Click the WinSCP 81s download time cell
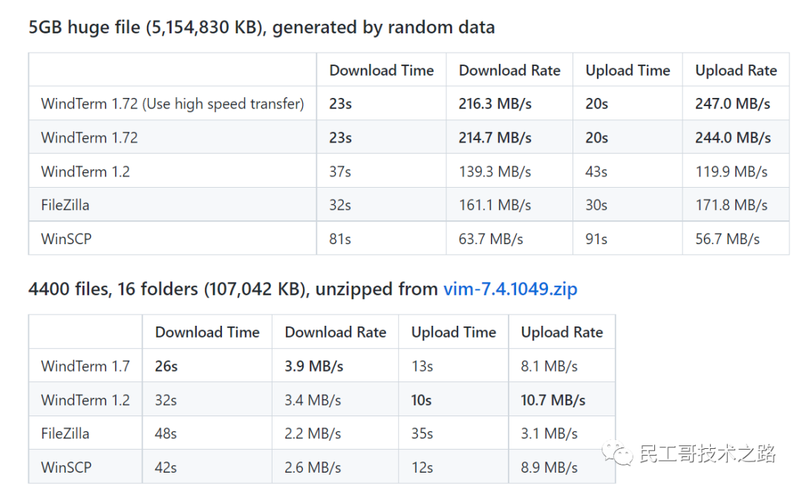Viewport: 802px width, 489px height. [340, 239]
